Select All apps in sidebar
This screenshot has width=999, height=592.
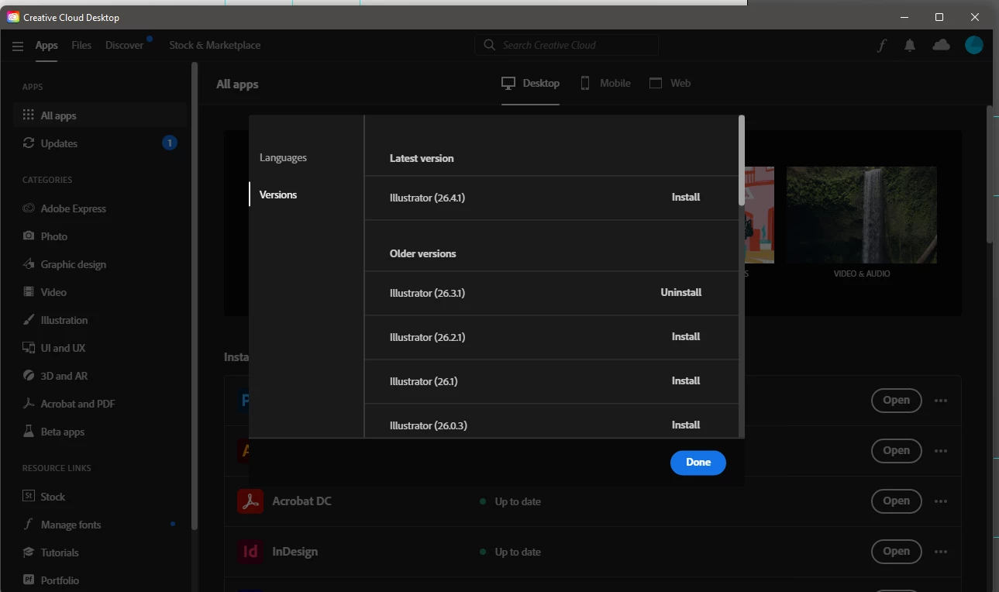point(100,115)
